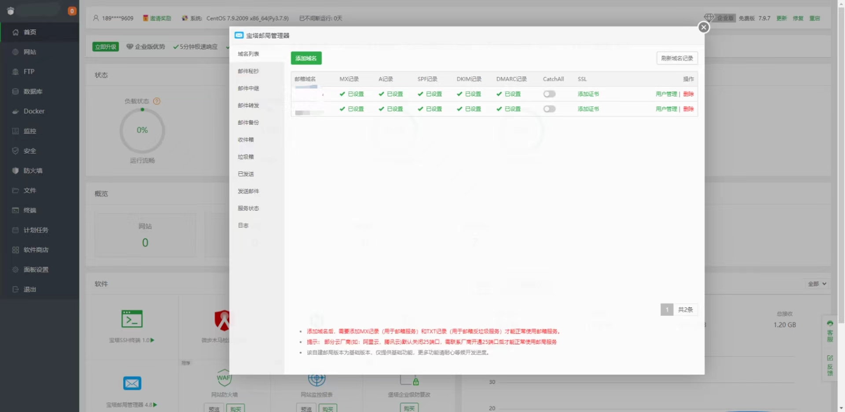845x412 pixels.
Task: Click the 网站 count card showing 0
Action: pos(145,235)
